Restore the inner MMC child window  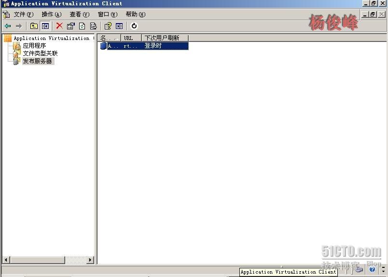(x=373, y=14)
